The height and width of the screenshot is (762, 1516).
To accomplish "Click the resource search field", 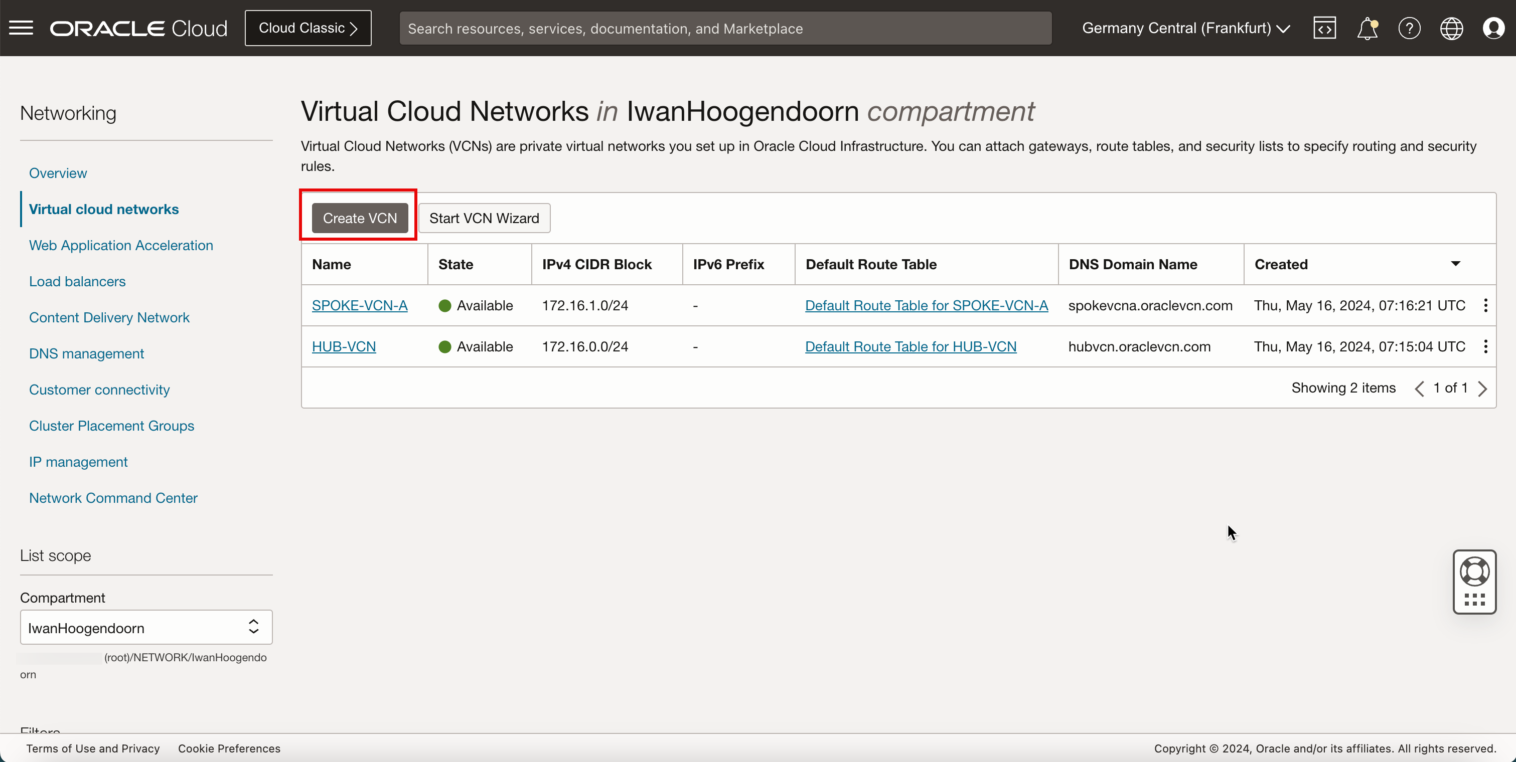I will click(x=725, y=28).
